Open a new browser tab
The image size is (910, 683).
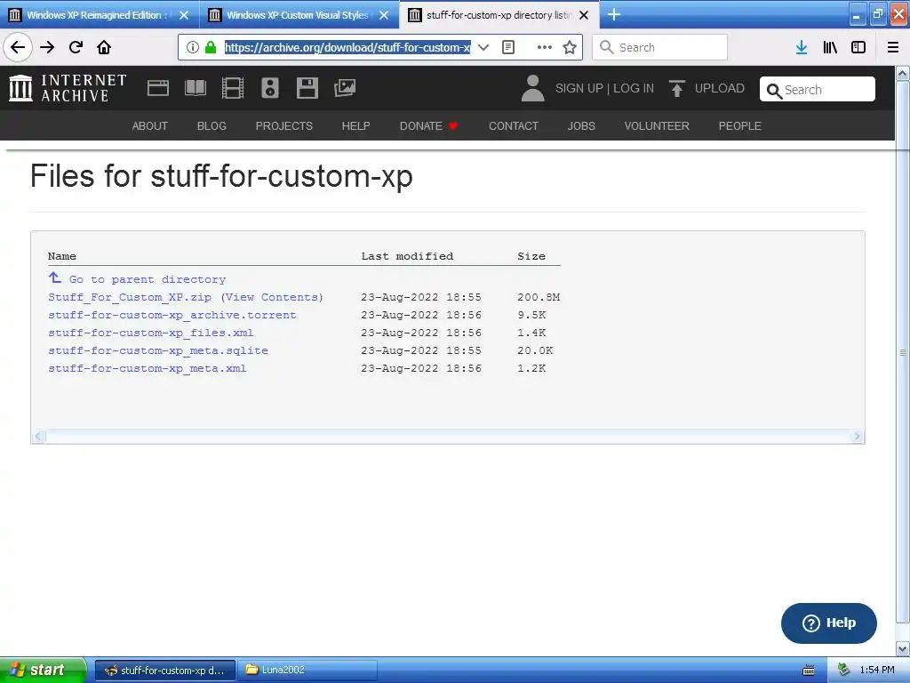pos(614,14)
